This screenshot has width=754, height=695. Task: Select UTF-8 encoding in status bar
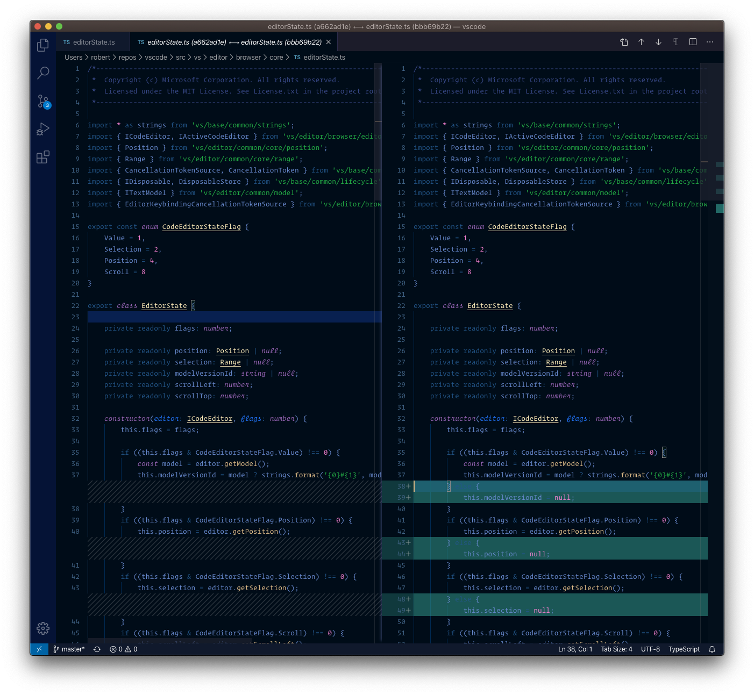[650, 649]
